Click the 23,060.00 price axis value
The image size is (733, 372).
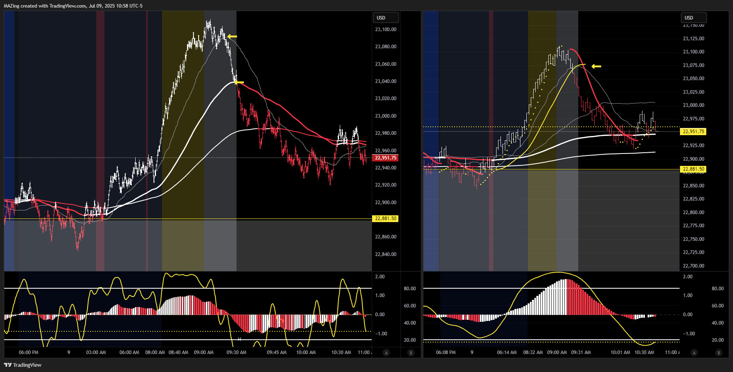point(386,64)
